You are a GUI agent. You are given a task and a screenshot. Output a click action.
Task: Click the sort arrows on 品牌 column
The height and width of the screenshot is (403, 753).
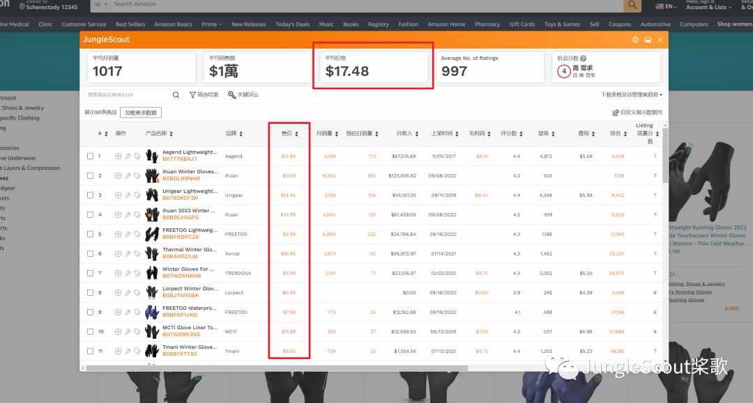pos(241,134)
